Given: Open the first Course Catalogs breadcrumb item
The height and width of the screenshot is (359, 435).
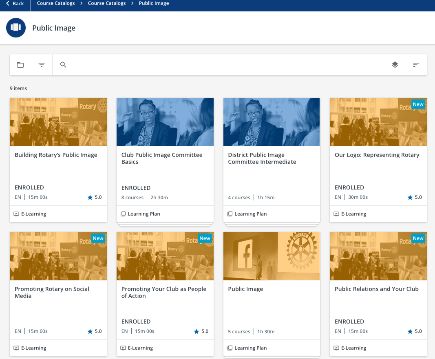Looking at the screenshot, I should [x=55, y=3].
